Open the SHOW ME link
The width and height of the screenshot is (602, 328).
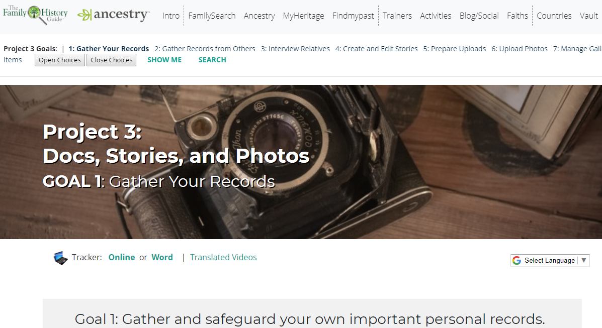pyautogui.click(x=164, y=60)
